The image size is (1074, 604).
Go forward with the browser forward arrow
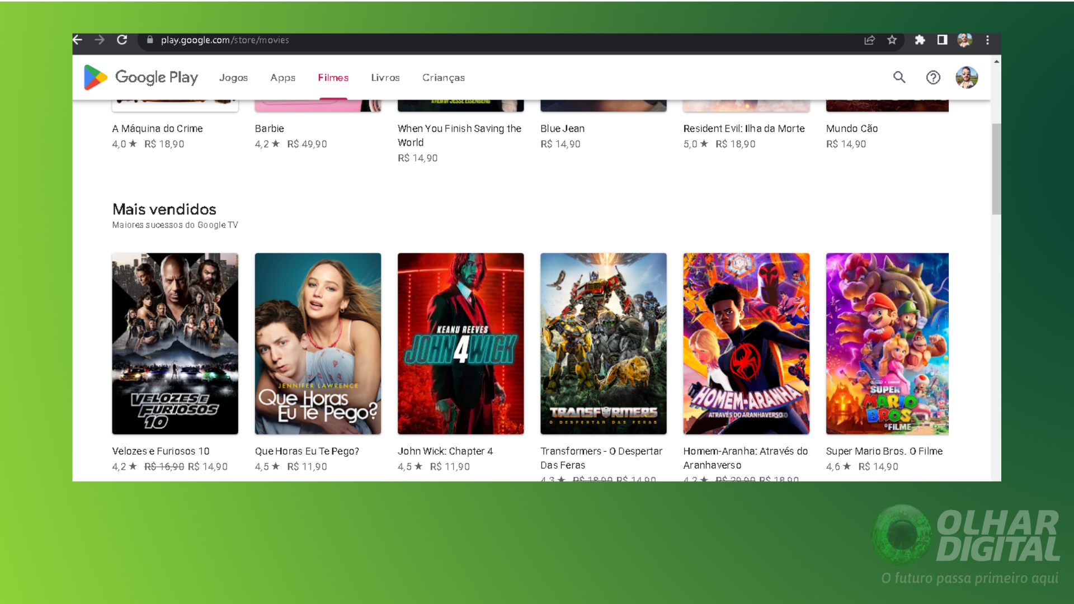tap(100, 40)
